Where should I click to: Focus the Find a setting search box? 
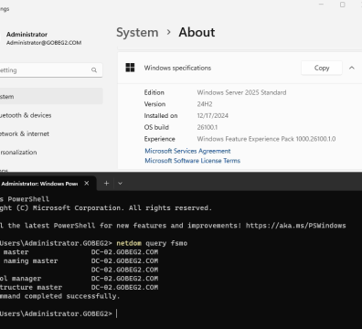[x=51, y=70]
